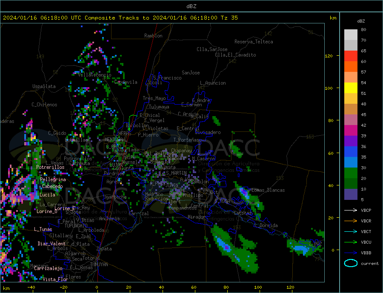Click the green VBCU arrow icon
Image resolution: width=383 pixels, height=293 pixels.
tap(351, 242)
